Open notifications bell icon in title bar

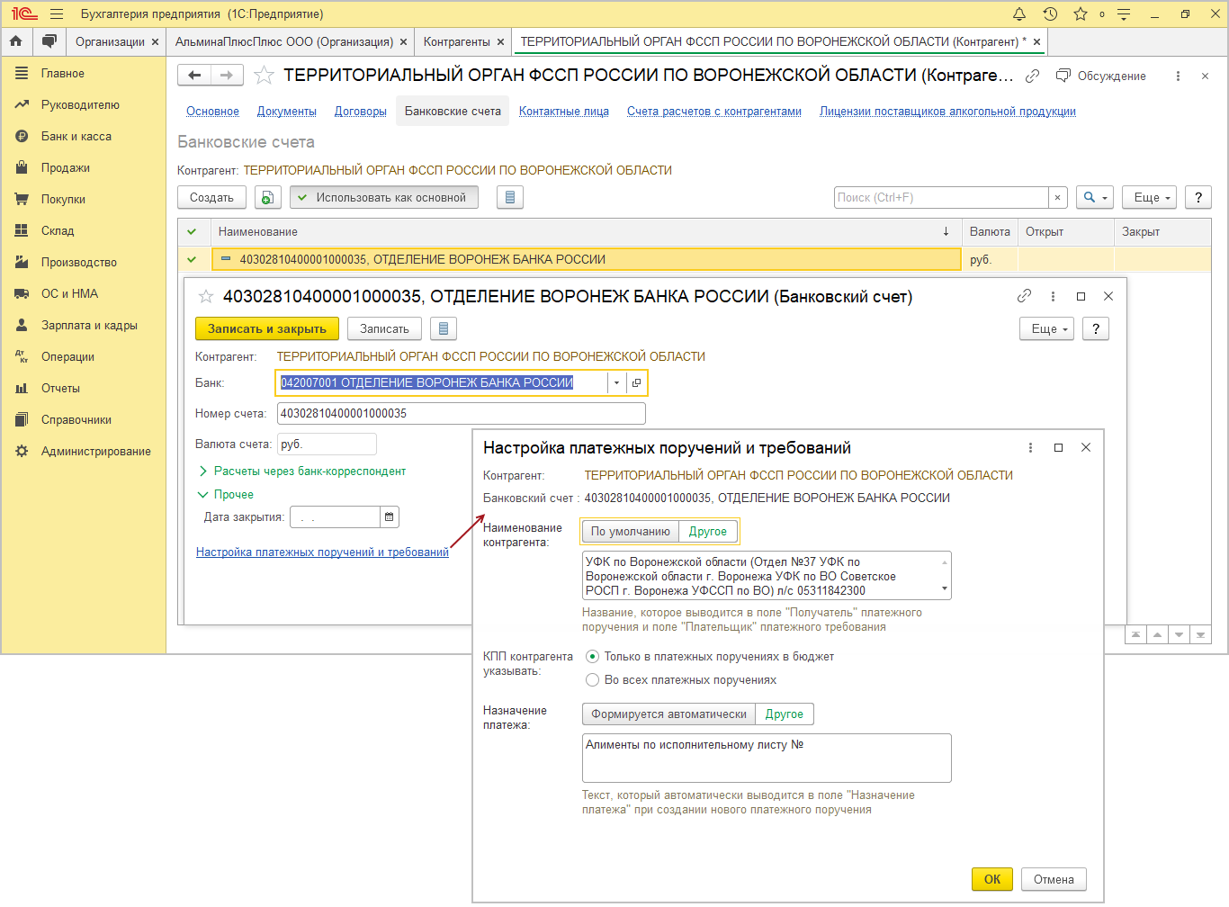(1019, 14)
